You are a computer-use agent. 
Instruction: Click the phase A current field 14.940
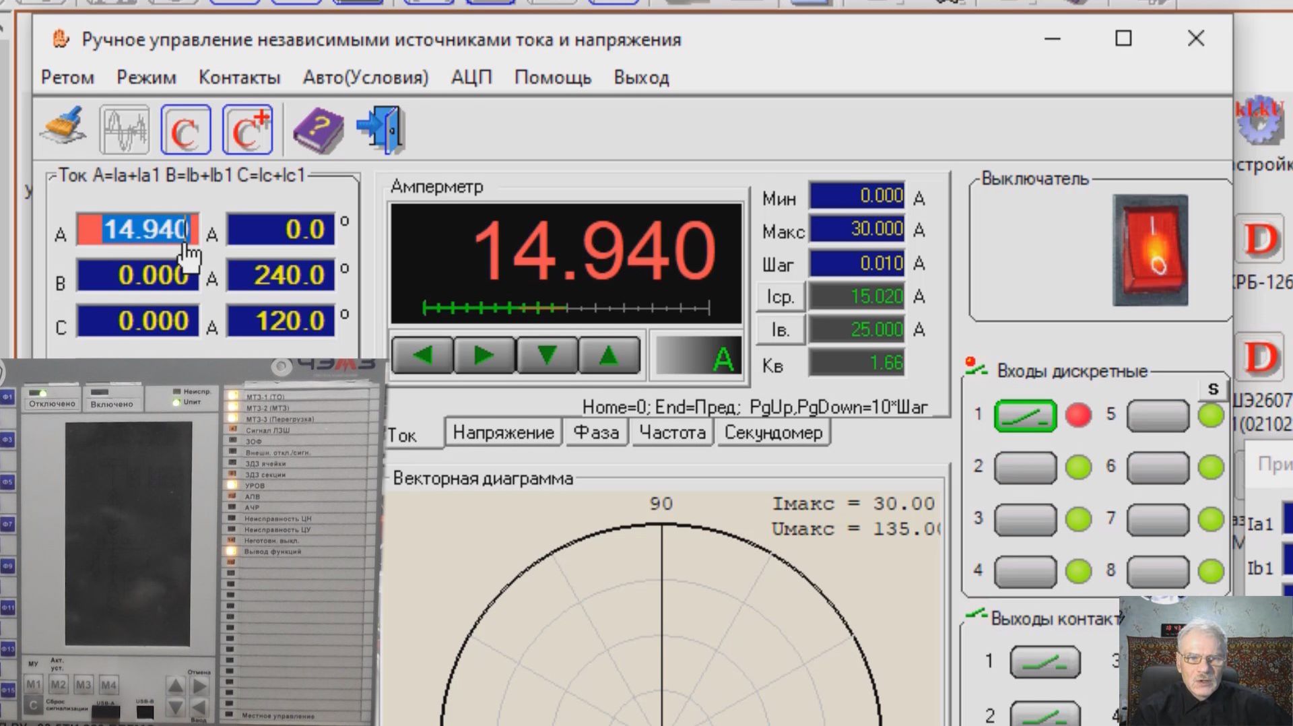[x=138, y=230]
